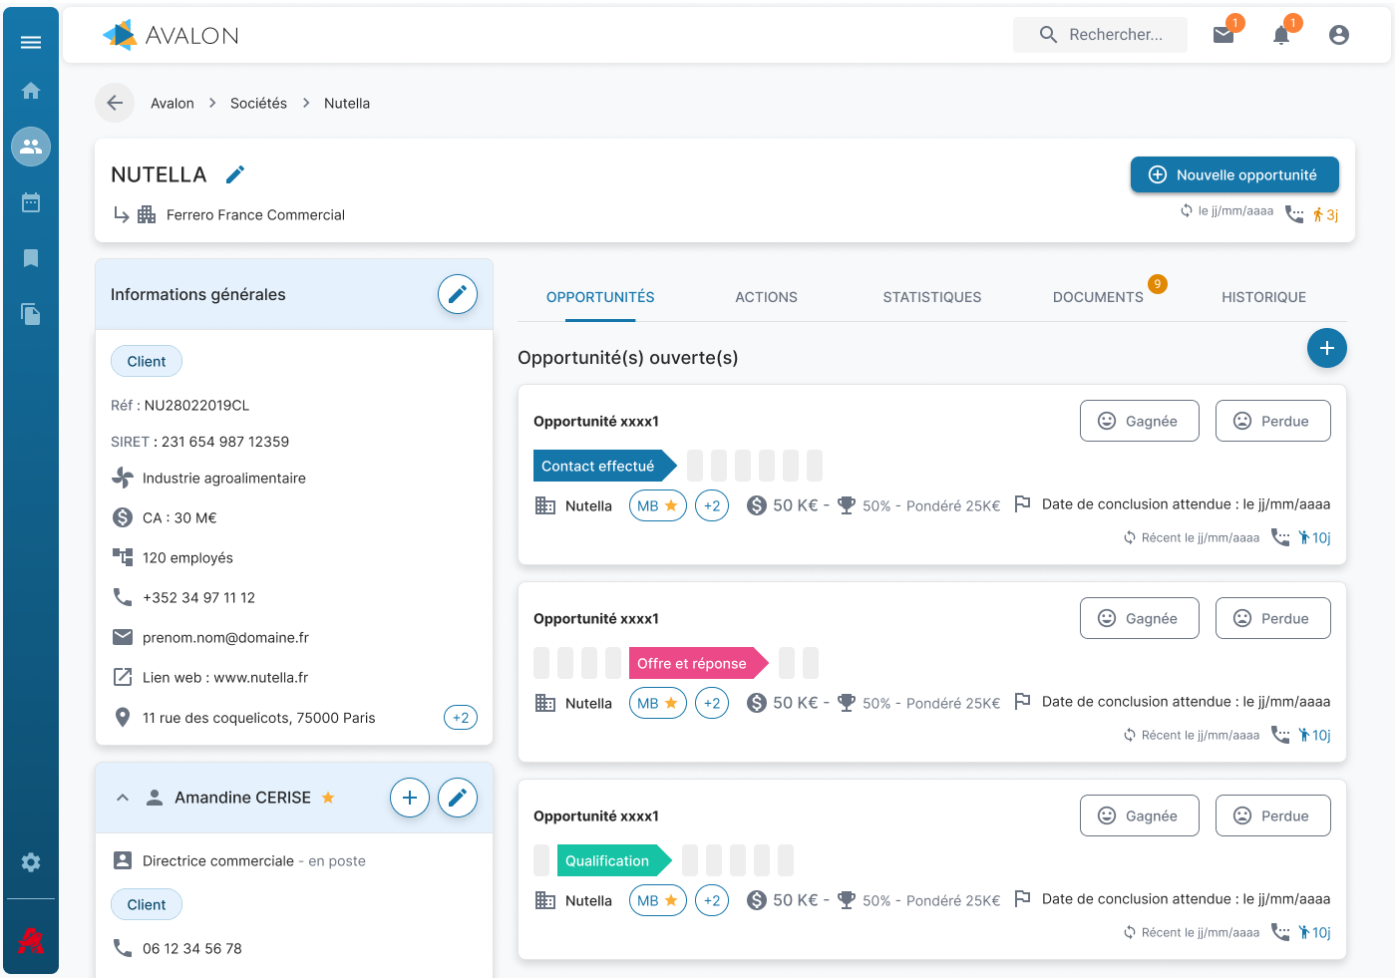Screen dimensions: 1397x978
Task: Open the calendar icon in sidebar
Action: tap(31, 202)
